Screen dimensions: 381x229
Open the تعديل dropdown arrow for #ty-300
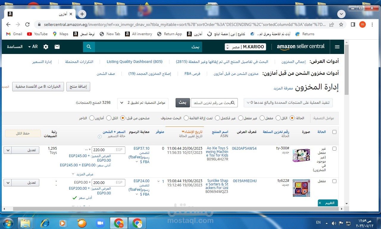8,150
